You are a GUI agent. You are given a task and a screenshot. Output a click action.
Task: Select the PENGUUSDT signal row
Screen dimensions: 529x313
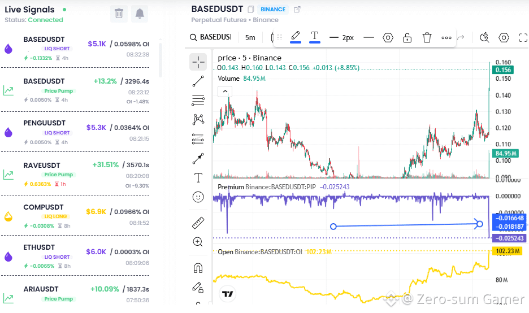pyautogui.click(x=75, y=132)
